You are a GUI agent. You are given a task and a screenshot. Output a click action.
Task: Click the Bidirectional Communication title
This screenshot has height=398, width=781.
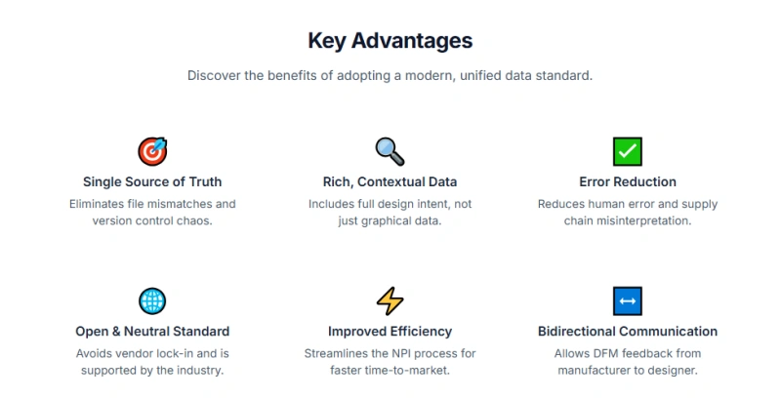(x=627, y=331)
